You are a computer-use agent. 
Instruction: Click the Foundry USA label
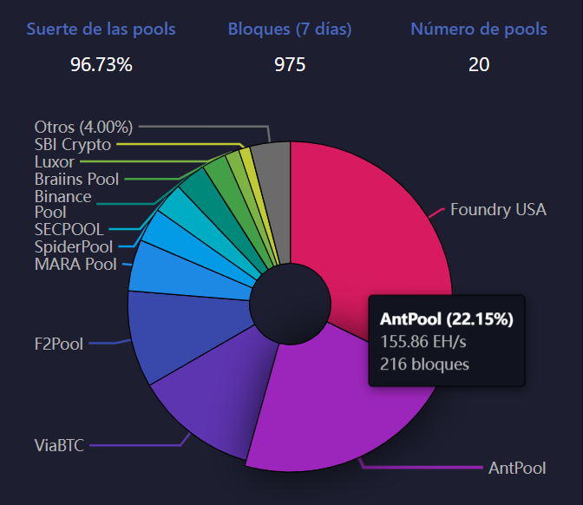498,210
